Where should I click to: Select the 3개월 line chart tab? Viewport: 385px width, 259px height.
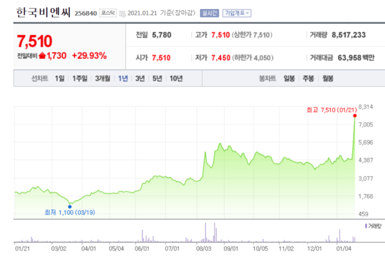click(103, 78)
